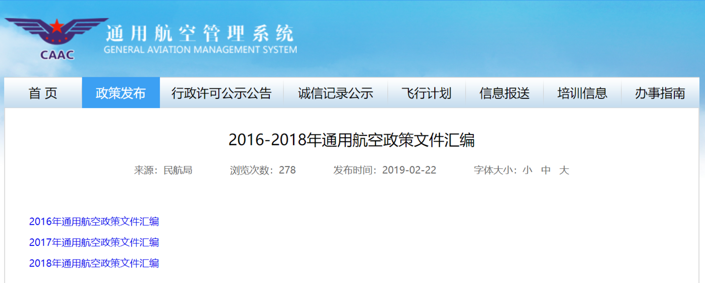The height and width of the screenshot is (283, 705).
Task: Click the 来源：民航局 source text
Action: [x=163, y=170]
